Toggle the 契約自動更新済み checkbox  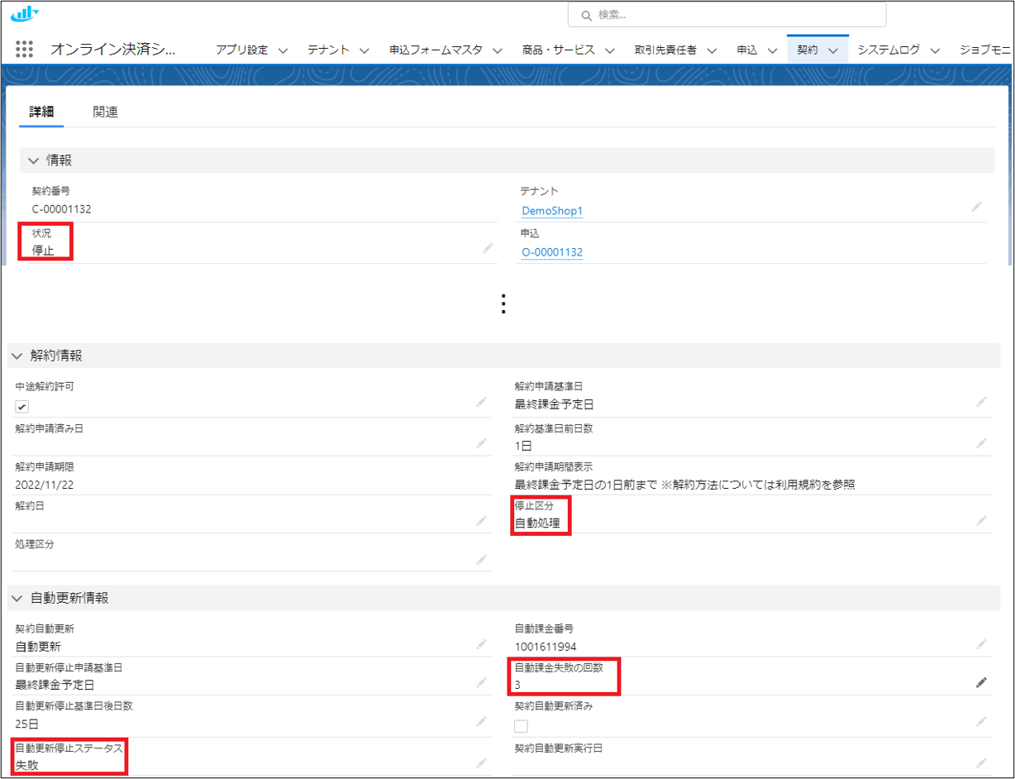click(522, 726)
